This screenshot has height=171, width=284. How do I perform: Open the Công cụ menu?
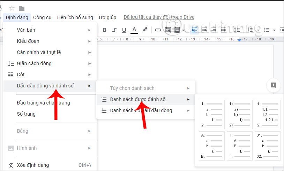(x=42, y=17)
